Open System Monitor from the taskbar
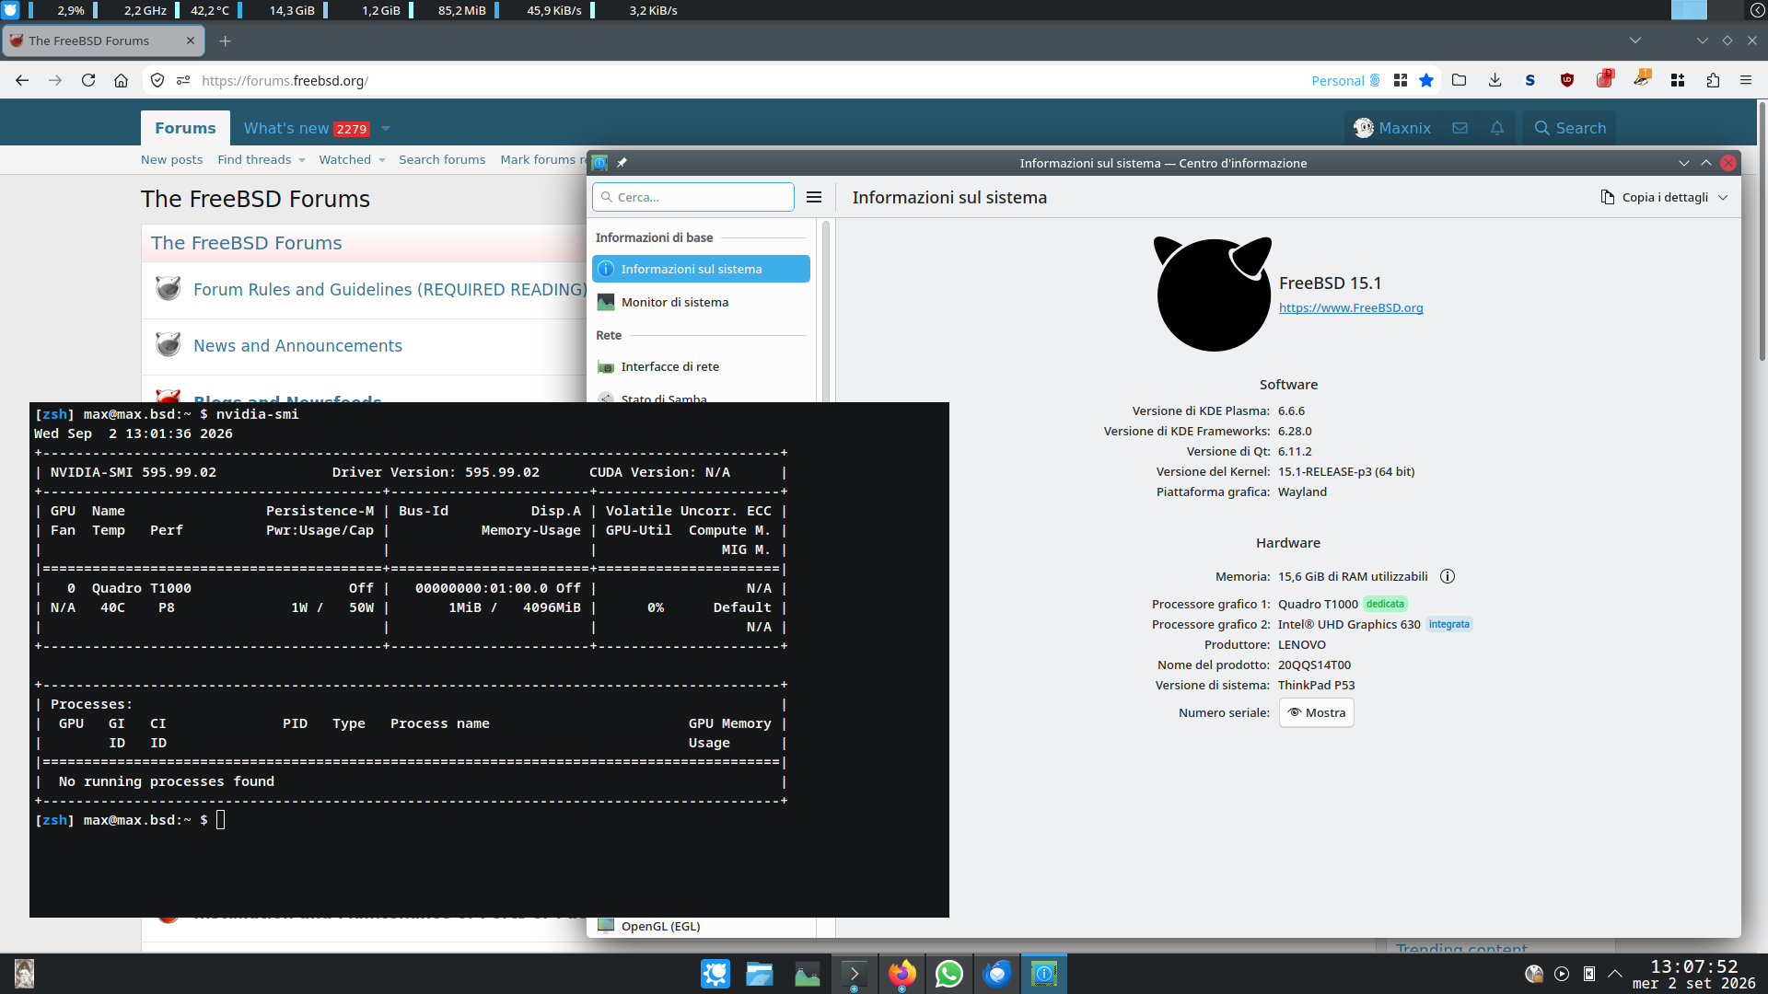Screen dimensions: 1768x994 [808, 974]
